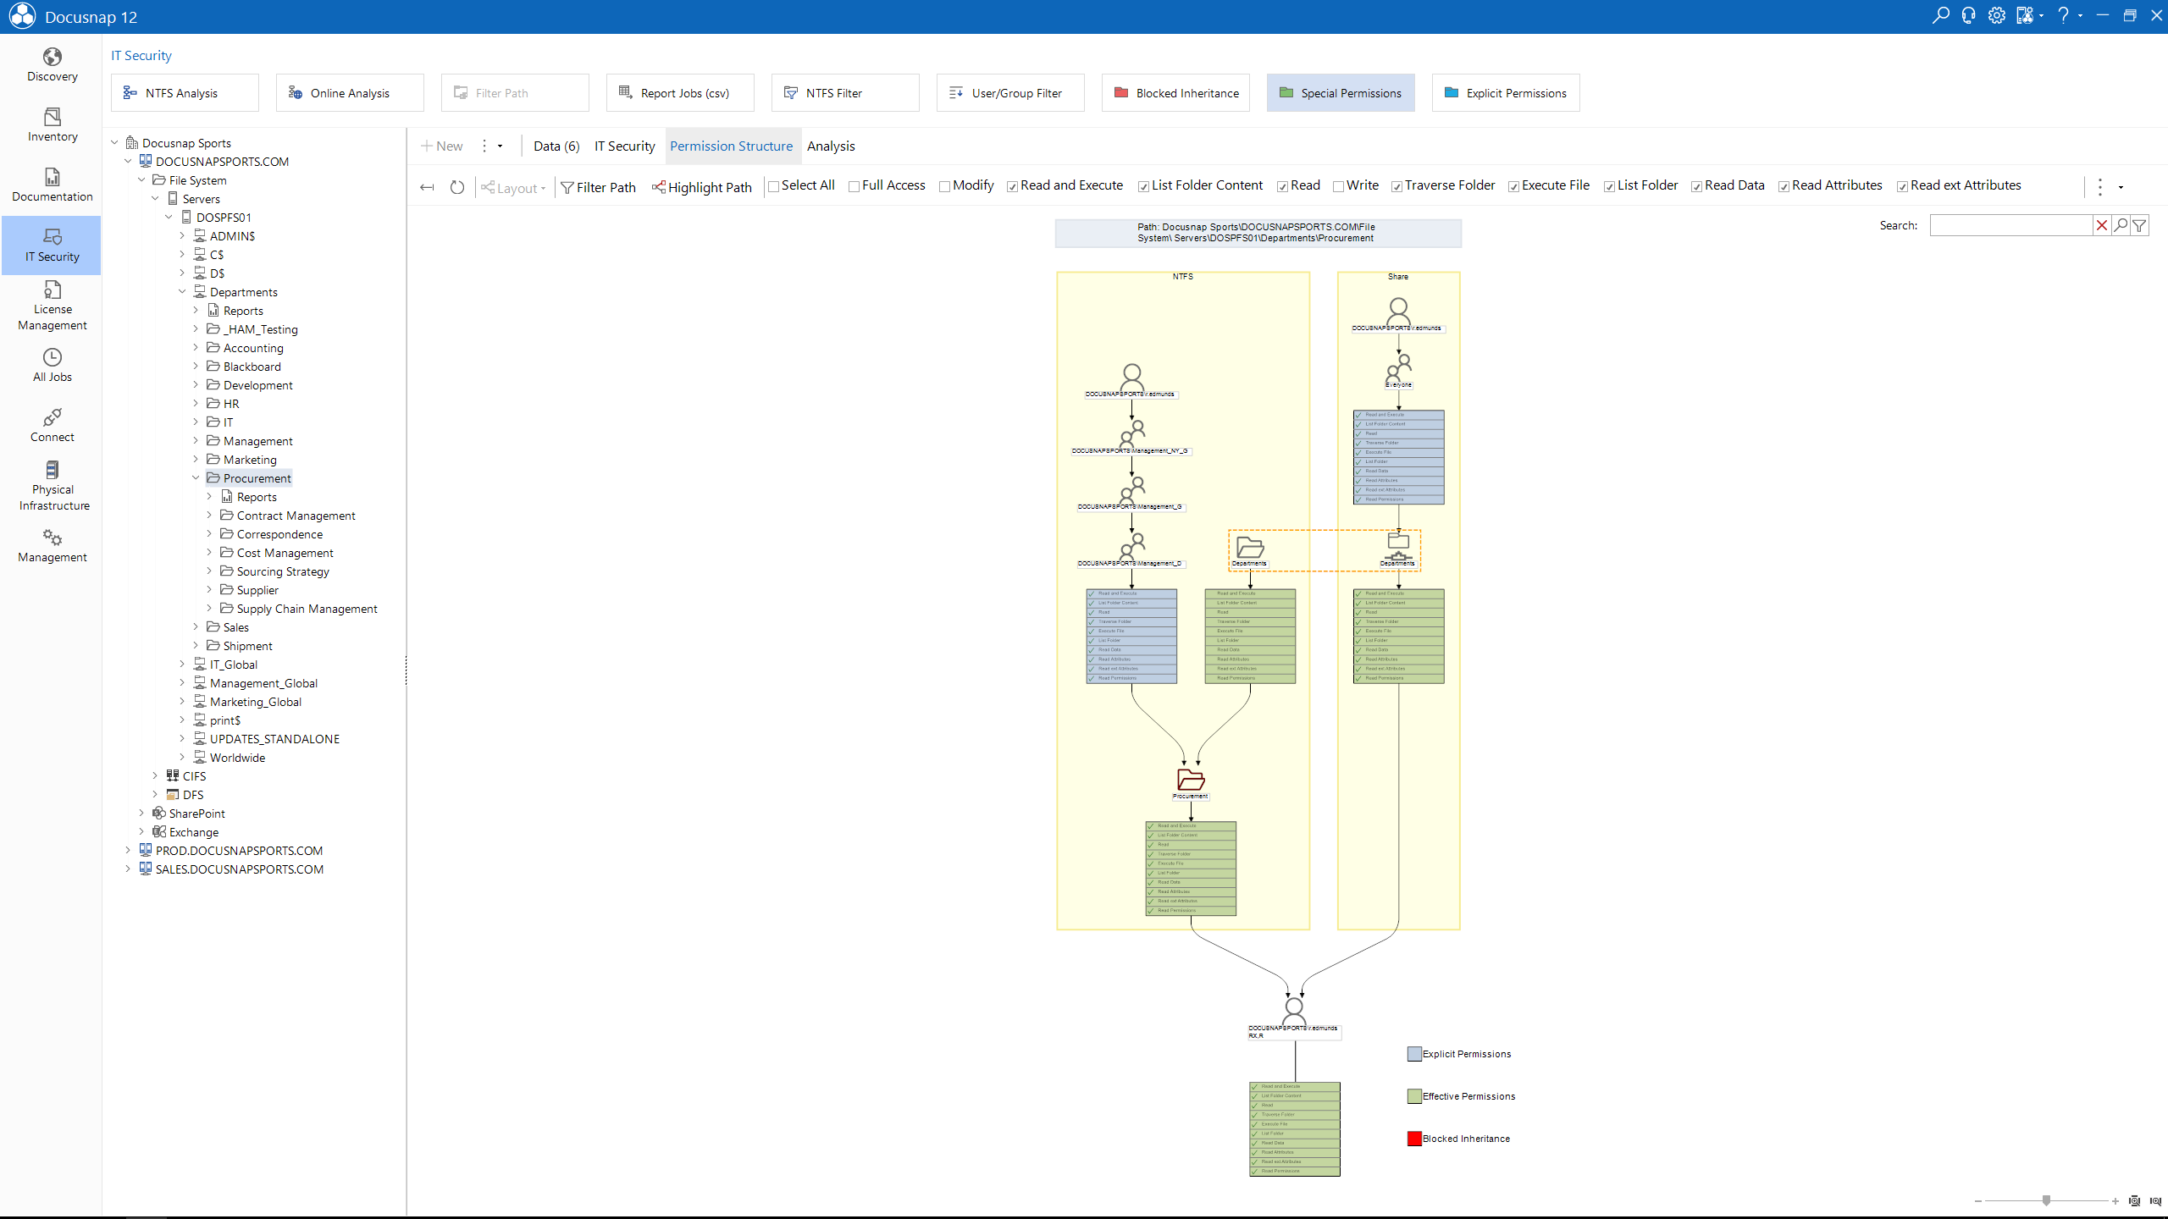Select Supply Chain Management tree item

[307, 608]
